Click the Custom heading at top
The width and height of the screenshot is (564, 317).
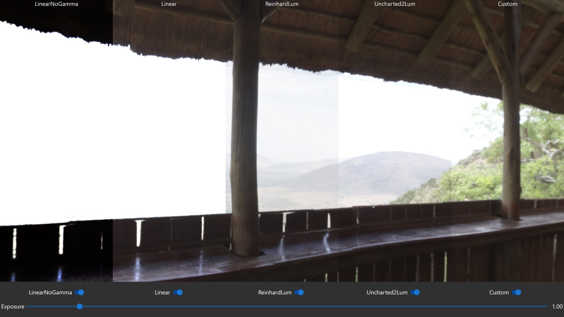pyautogui.click(x=507, y=4)
